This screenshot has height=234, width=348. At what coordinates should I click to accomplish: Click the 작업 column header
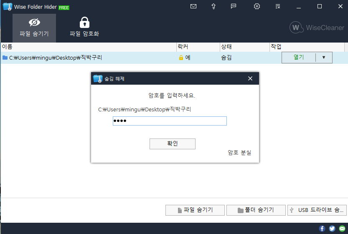pos(307,47)
